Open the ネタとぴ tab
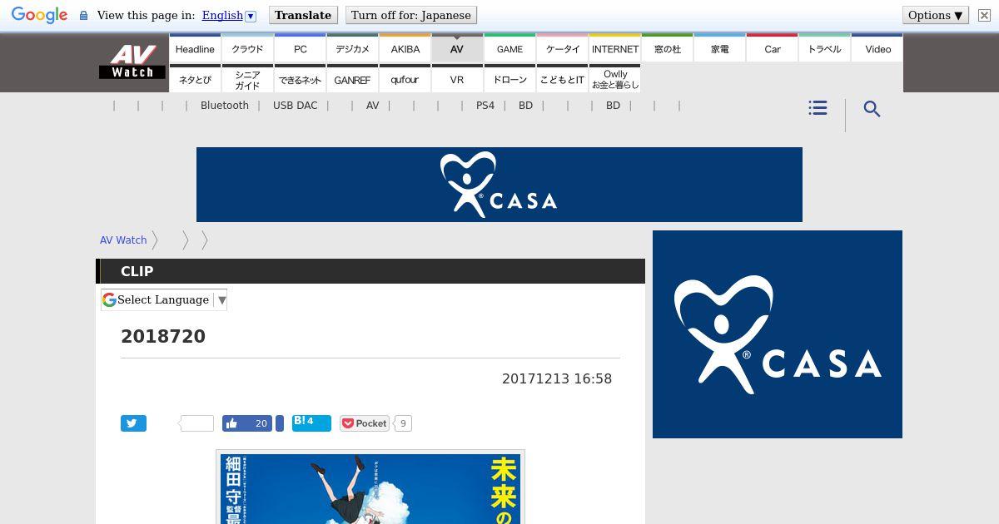Screen dimensions: 999x524 pyautogui.click(x=195, y=79)
